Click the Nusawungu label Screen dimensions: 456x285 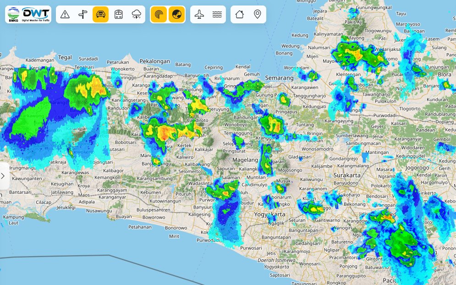[99, 211]
